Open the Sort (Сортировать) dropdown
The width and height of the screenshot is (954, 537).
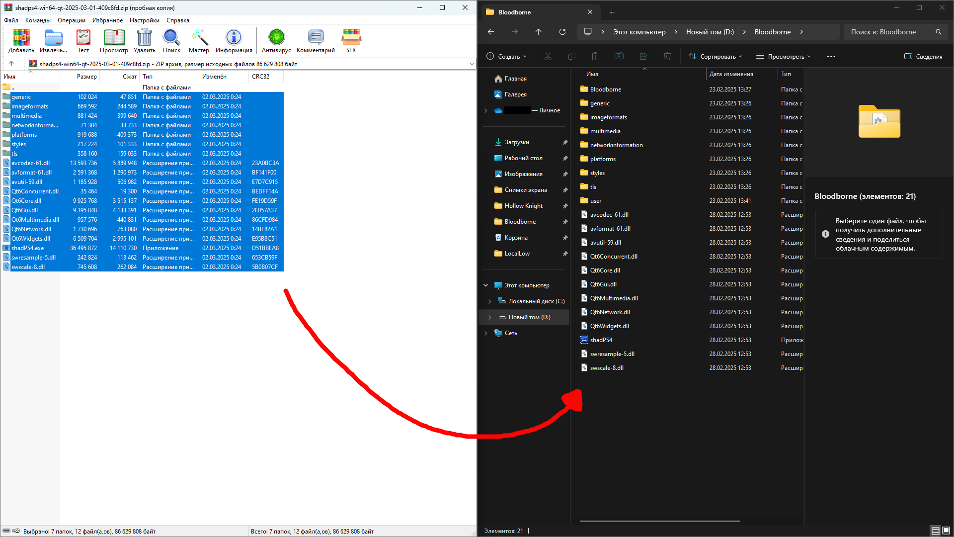coord(715,57)
